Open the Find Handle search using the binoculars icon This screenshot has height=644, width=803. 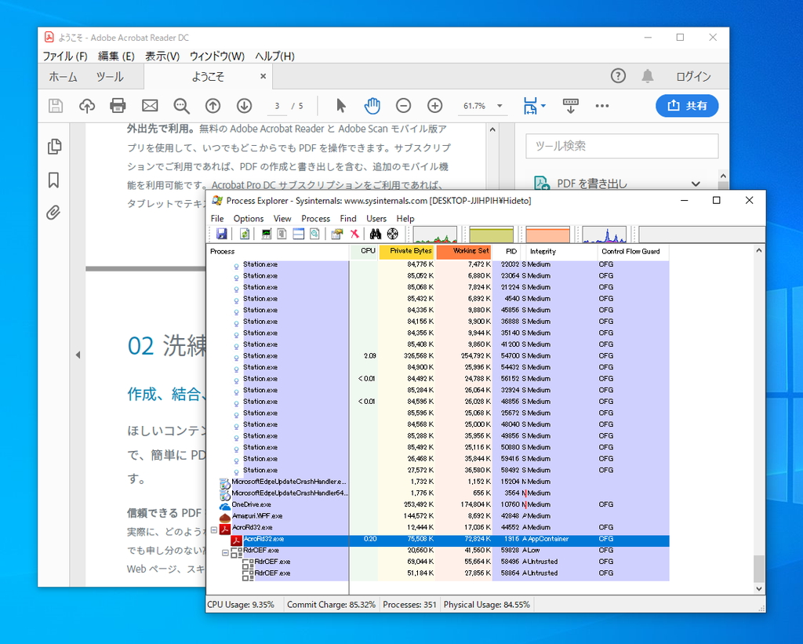[376, 233]
